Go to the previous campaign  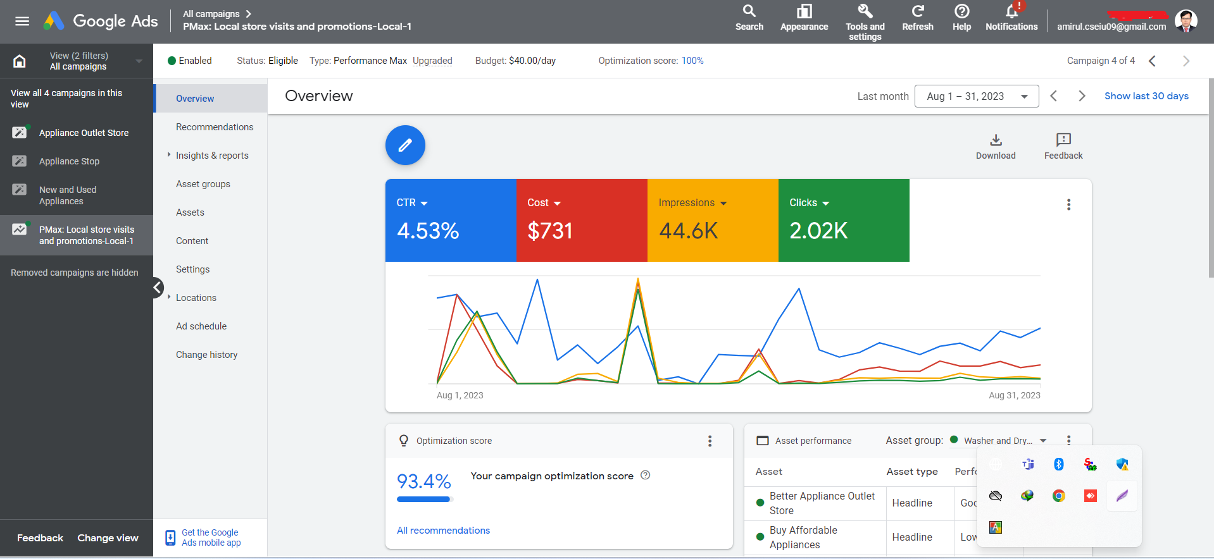(x=1153, y=61)
